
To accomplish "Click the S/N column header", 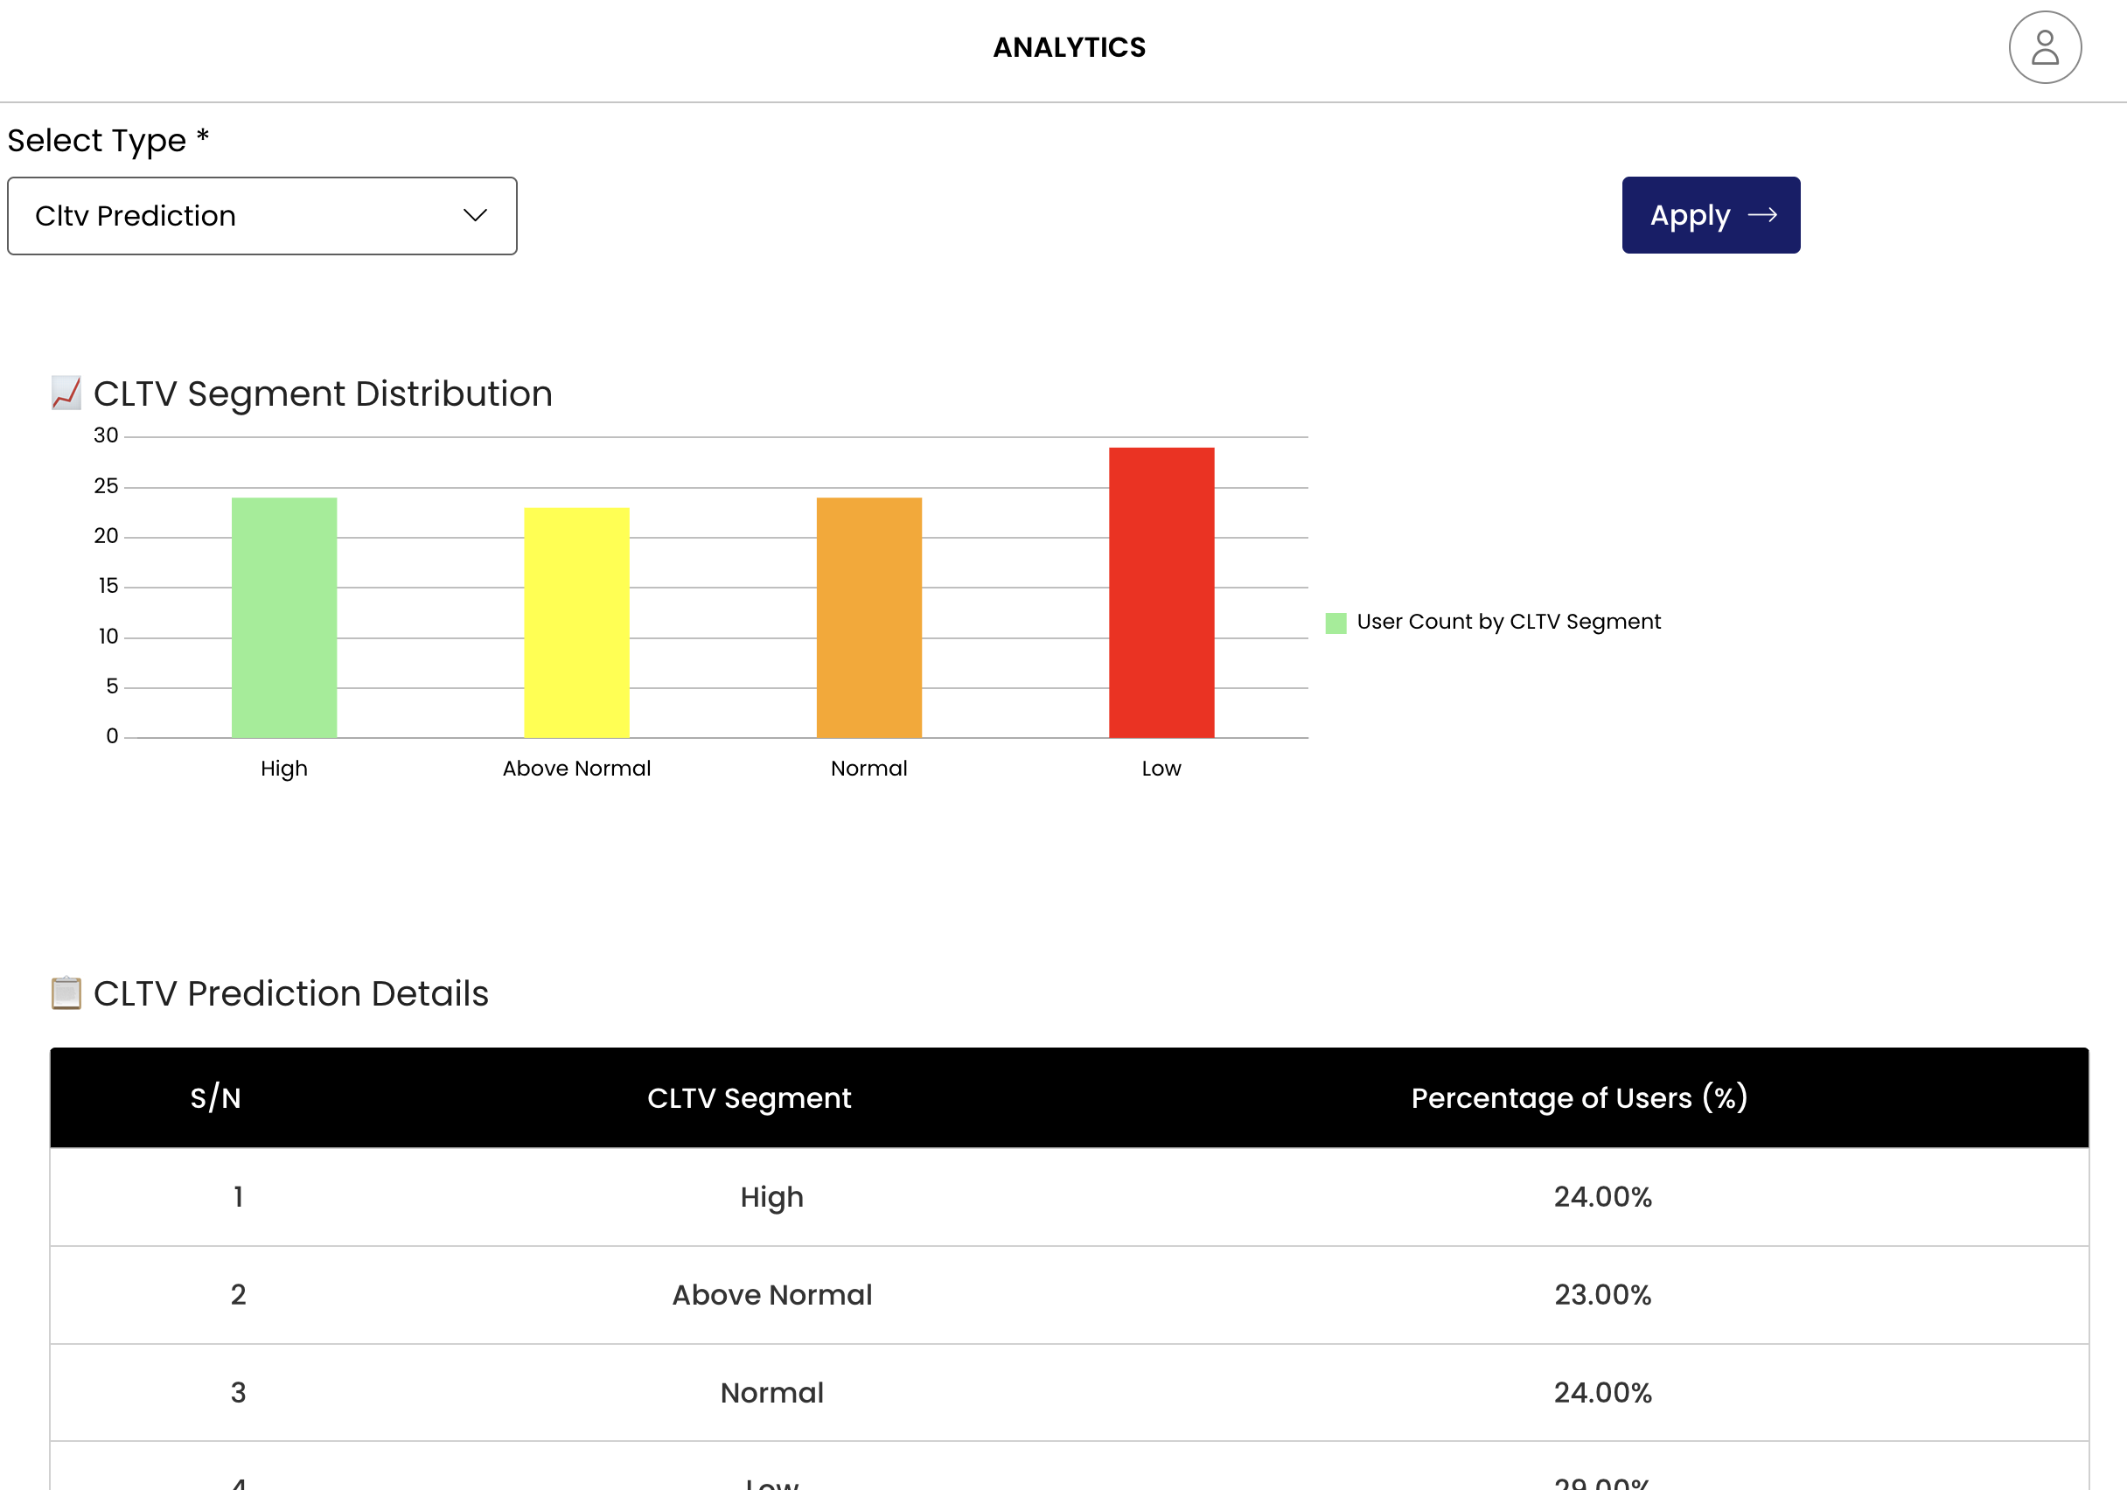I will click(215, 1098).
